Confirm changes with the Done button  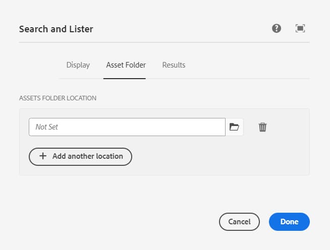(289, 221)
